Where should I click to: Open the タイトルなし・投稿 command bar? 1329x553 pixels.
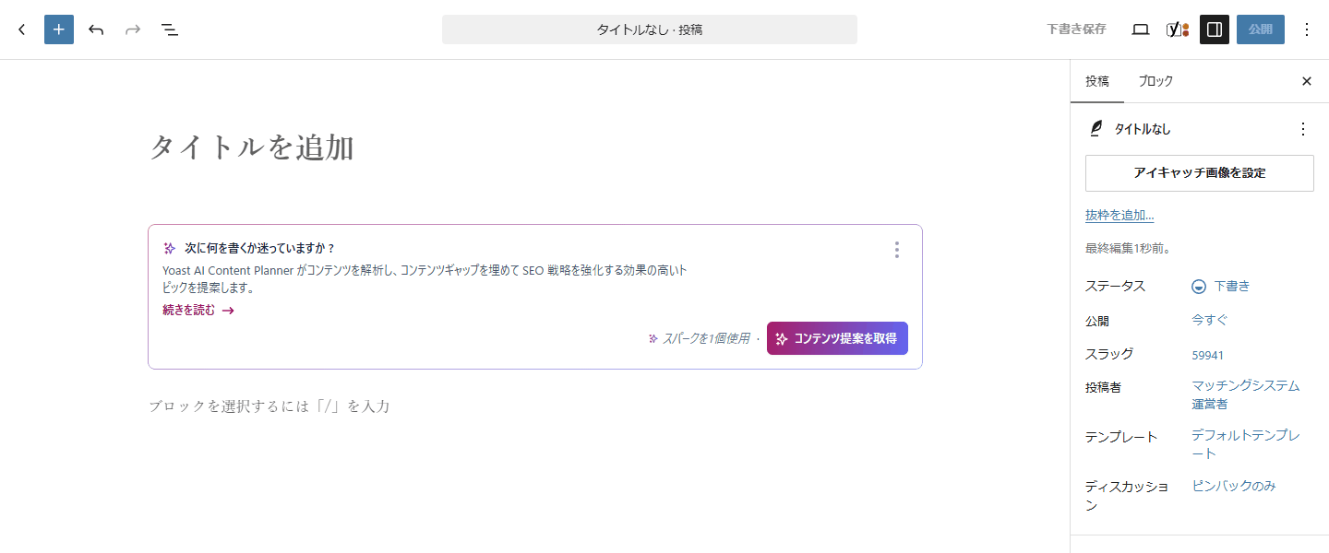point(650,29)
